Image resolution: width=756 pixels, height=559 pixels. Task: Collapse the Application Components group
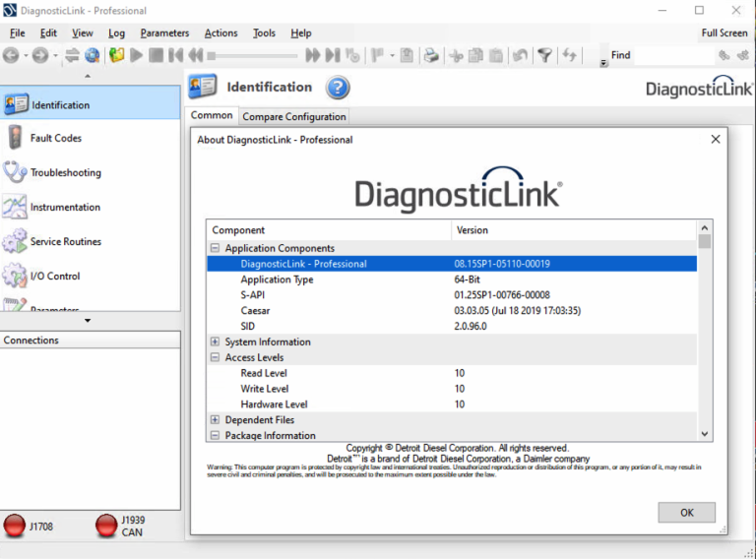tap(215, 248)
